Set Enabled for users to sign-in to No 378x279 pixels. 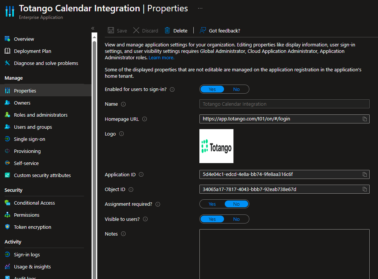click(x=236, y=89)
